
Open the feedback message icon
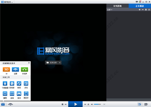click(x=137, y=2)
